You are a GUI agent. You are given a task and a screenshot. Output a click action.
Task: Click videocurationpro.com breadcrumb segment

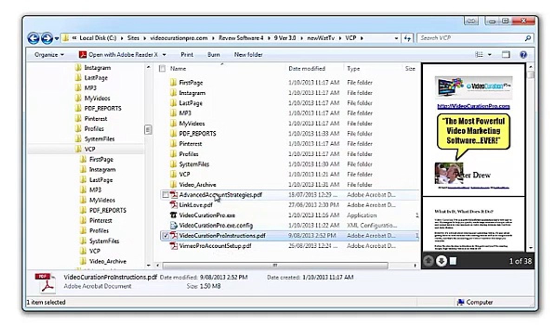pos(179,38)
